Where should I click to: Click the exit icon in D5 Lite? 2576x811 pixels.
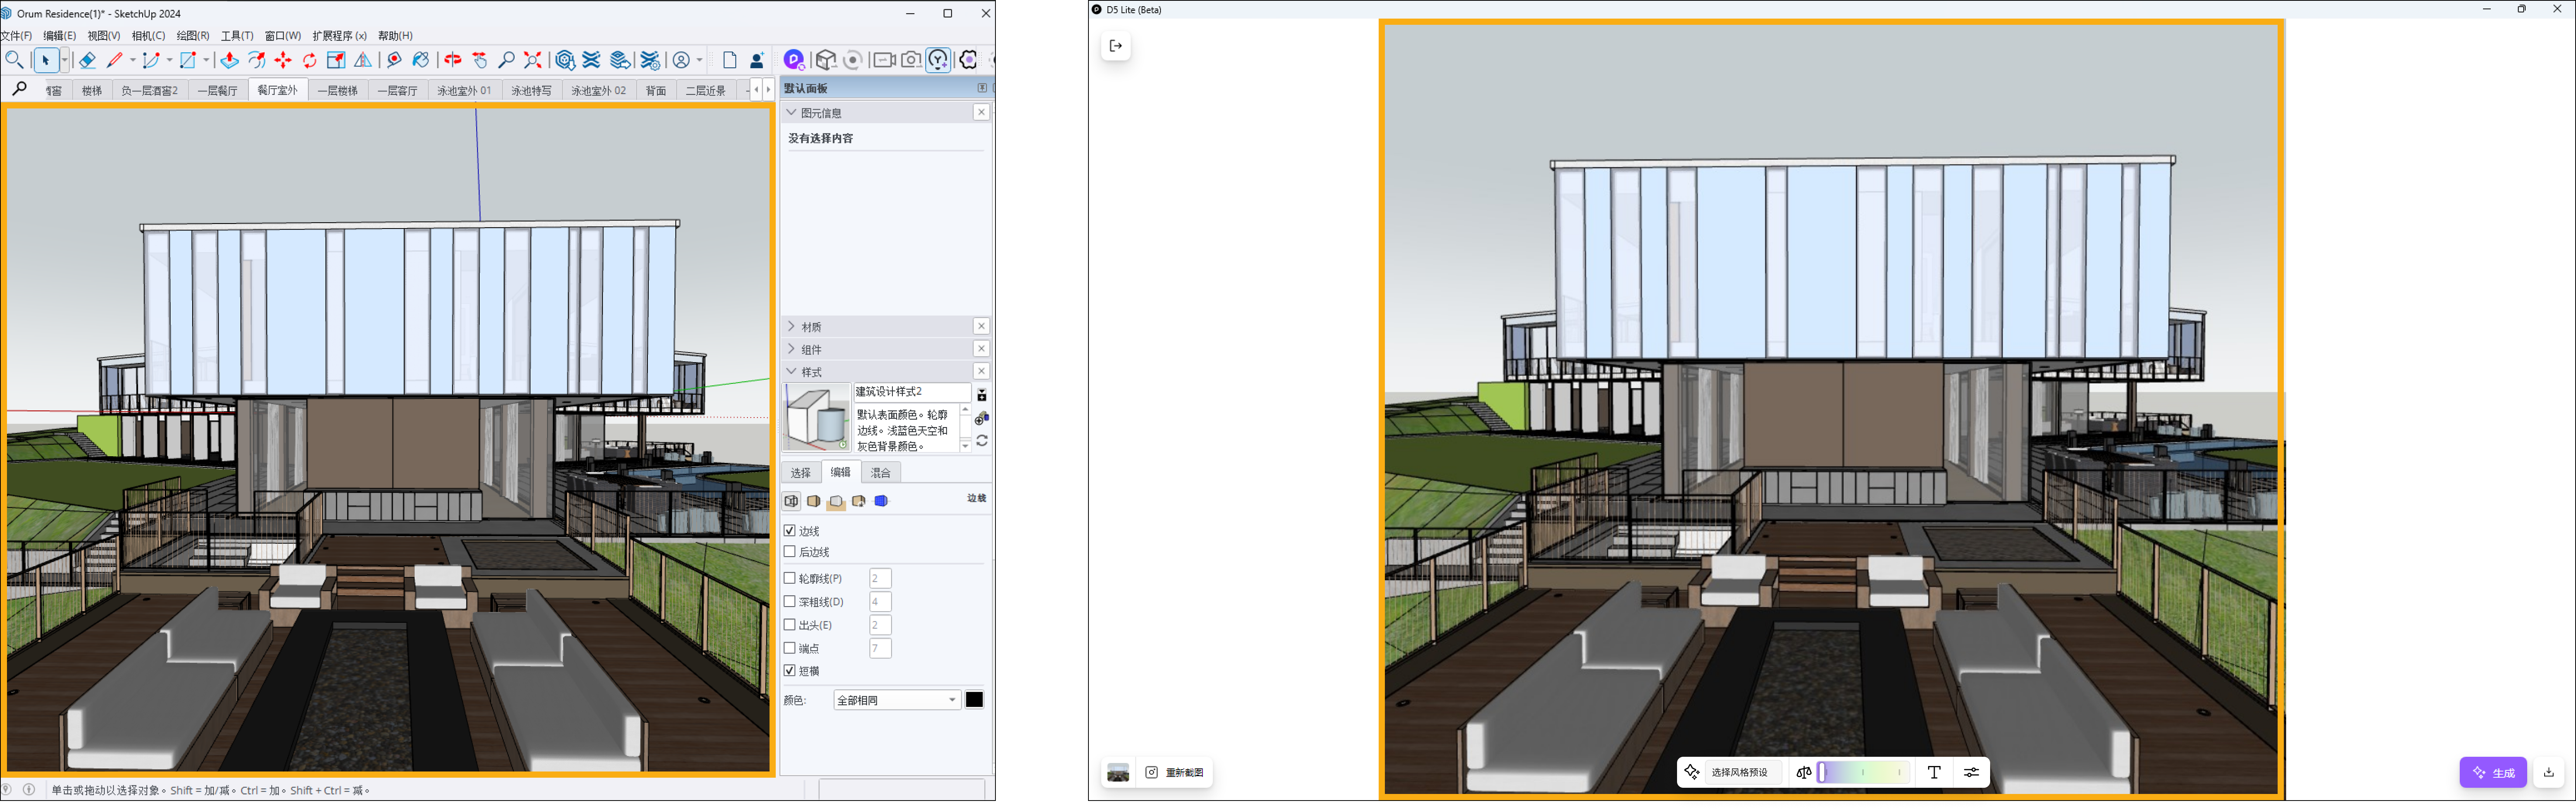pyautogui.click(x=1116, y=46)
